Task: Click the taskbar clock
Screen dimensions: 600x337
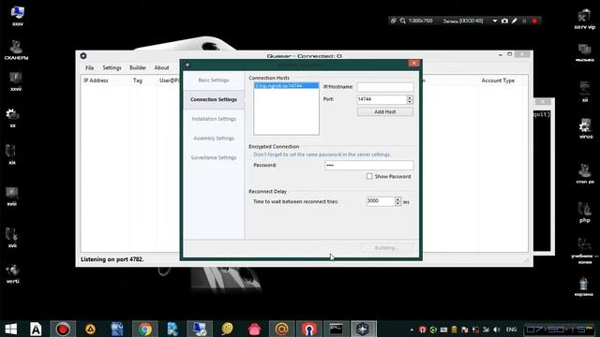Action: pos(559,330)
